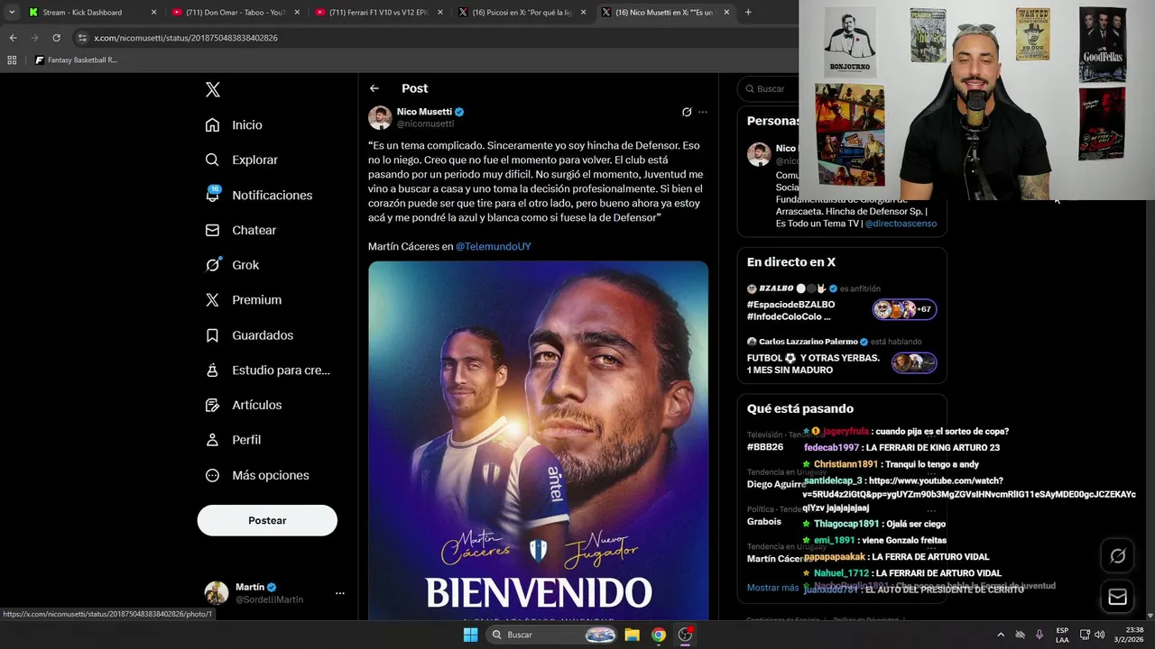Click the Postear button
Screen dimensions: 1155x649
pyautogui.click(x=267, y=520)
